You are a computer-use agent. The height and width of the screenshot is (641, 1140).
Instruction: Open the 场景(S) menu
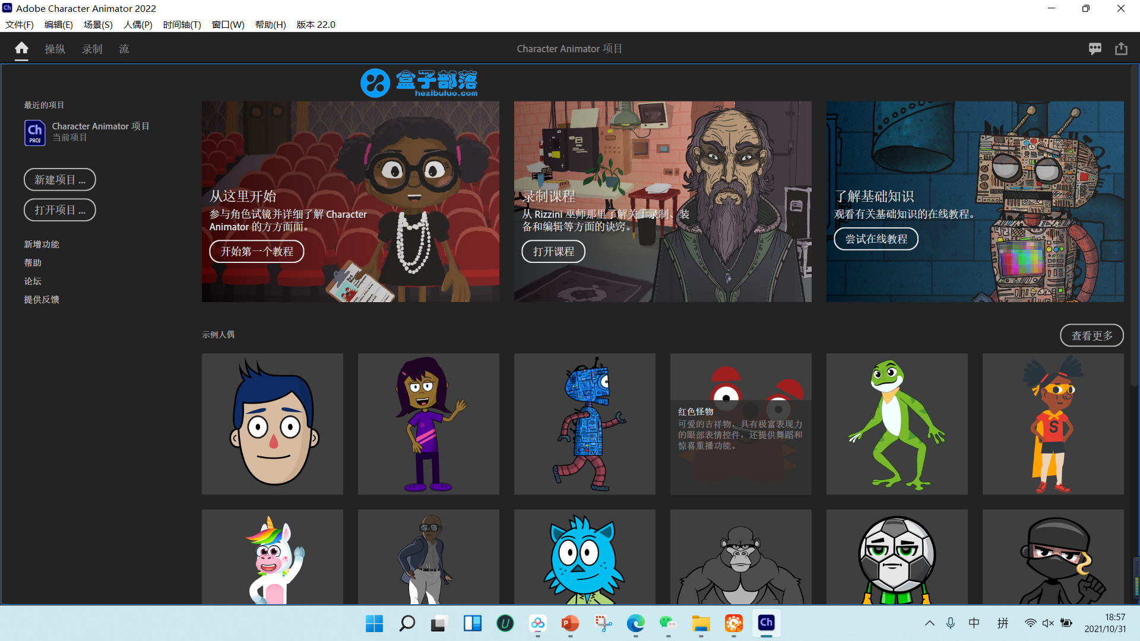click(x=98, y=24)
